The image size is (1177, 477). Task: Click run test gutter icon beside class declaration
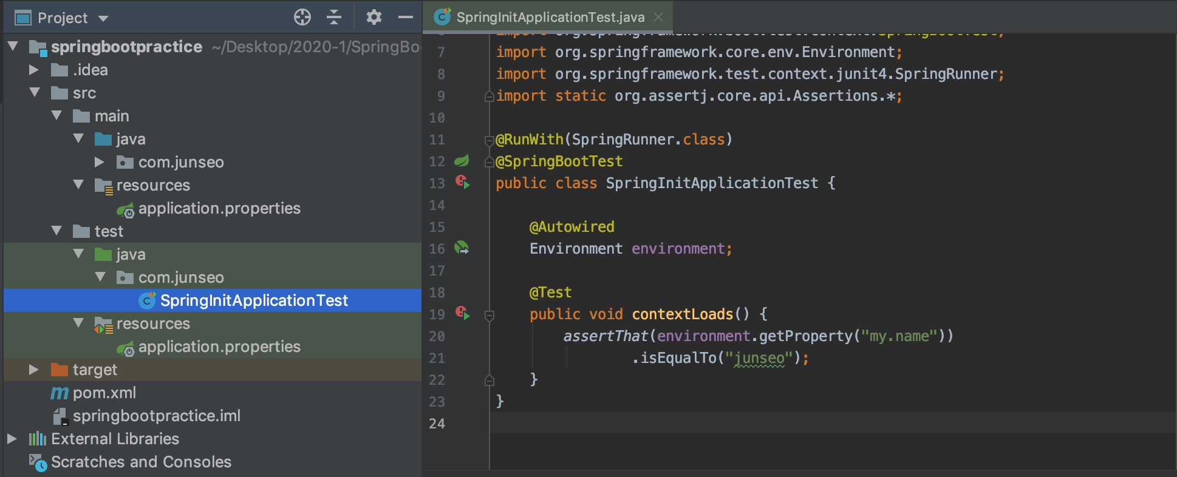[463, 182]
